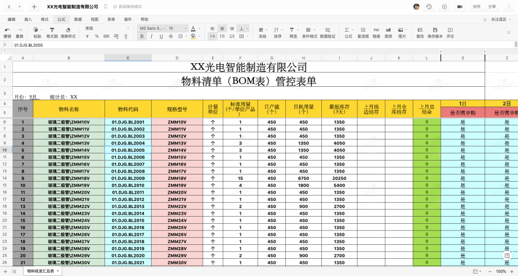Toggle strikethrough formatting (S)
Screen dimensions: 518x276
pos(171,36)
